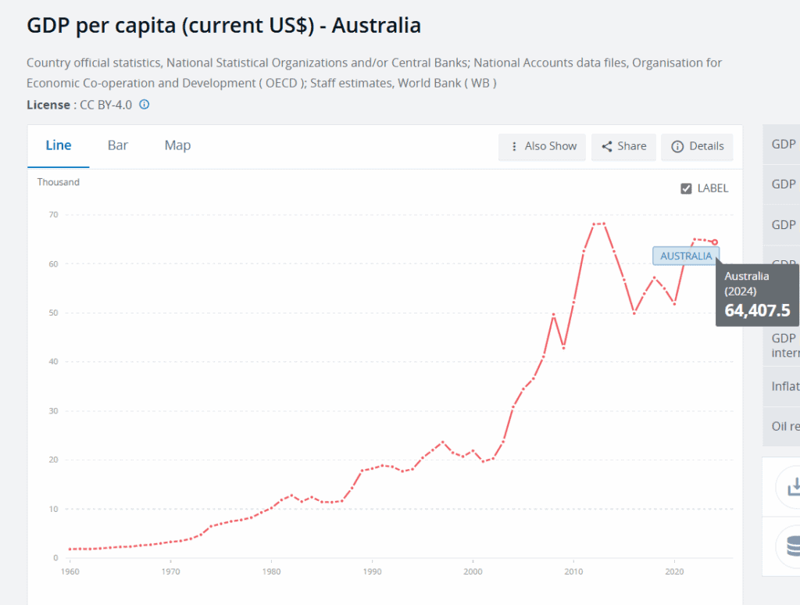Select the Oil rents indicator in the sidebar
This screenshot has height=605, width=800.
pos(781,426)
